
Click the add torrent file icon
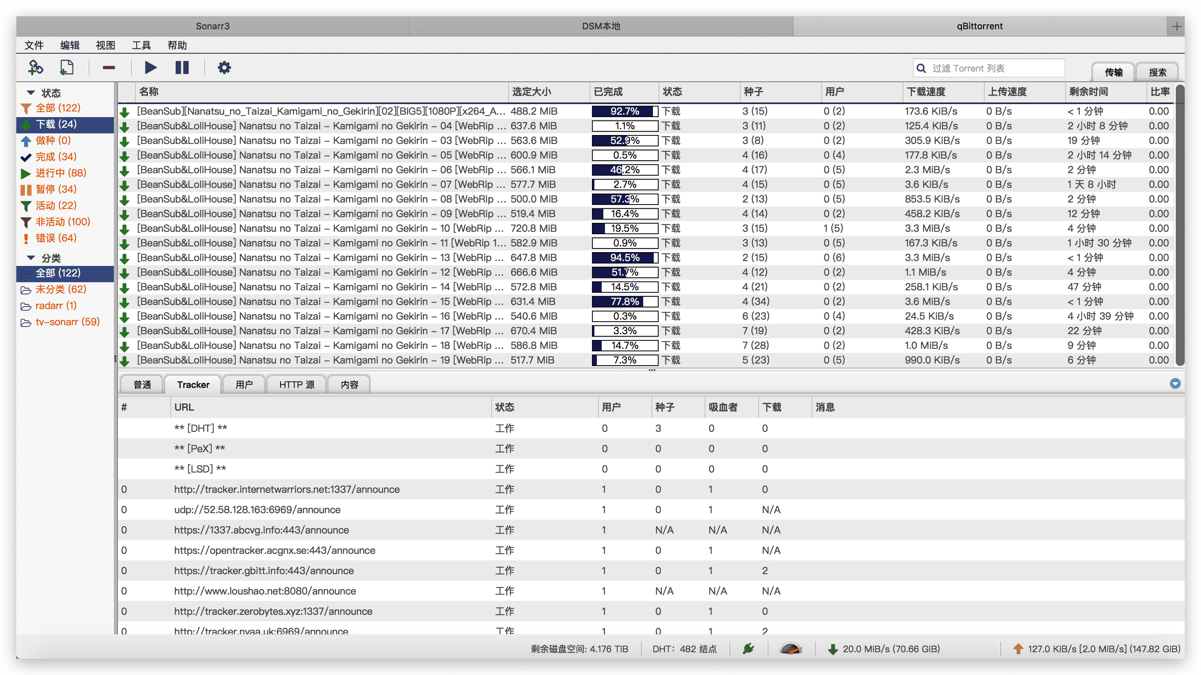pyautogui.click(x=67, y=67)
